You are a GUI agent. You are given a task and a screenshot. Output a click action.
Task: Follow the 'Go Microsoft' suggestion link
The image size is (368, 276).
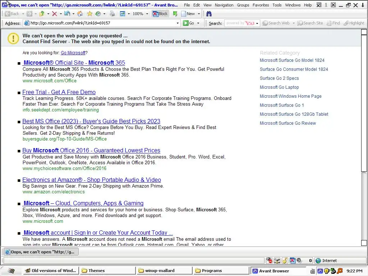point(73,53)
